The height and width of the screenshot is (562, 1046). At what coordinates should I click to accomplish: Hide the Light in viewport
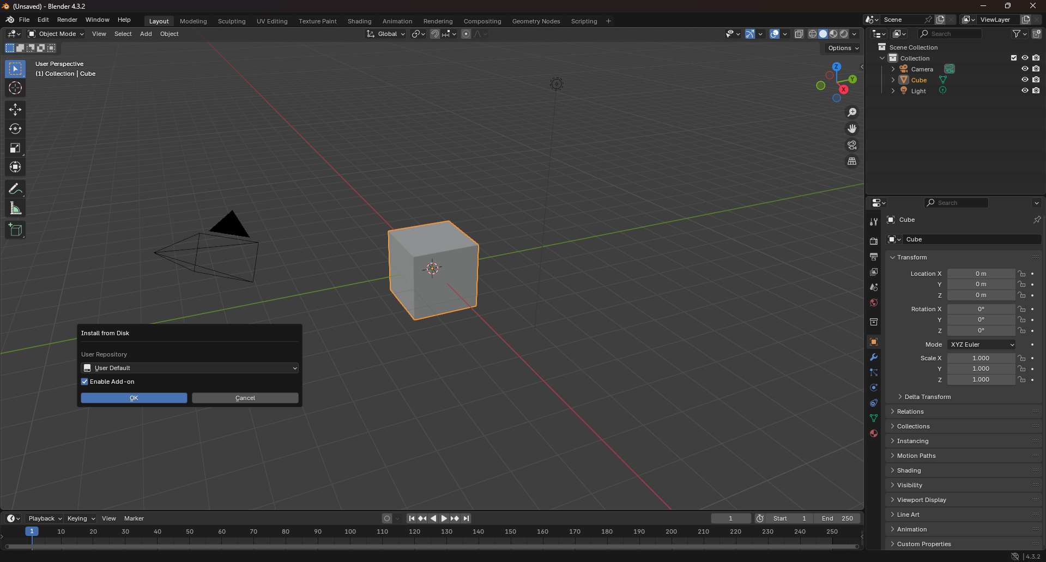tap(1025, 90)
